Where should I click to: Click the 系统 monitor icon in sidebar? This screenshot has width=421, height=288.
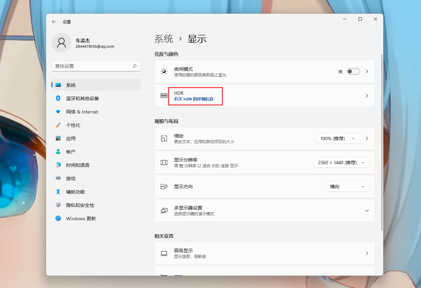(58, 85)
